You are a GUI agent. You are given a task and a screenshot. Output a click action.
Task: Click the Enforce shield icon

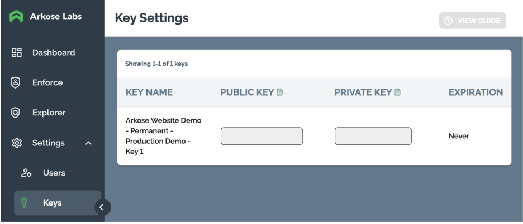15,82
